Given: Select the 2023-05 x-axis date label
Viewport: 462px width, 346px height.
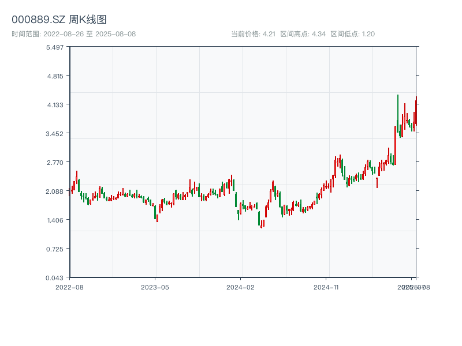Looking at the screenshot, I should click(155, 287).
